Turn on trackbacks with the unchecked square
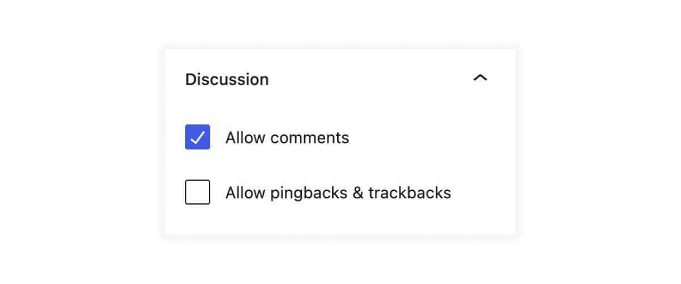This screenshot has width=681, height=284. pos(197,192)
